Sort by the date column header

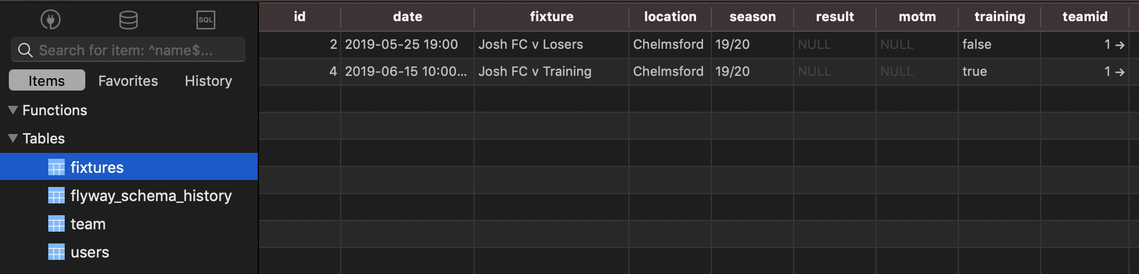(x=407, y=16)
